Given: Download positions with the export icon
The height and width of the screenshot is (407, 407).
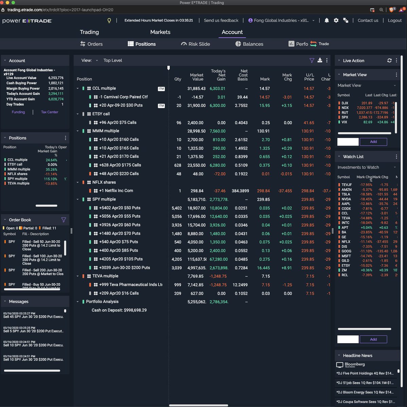Looking at the screenshot, I should [x=320, y=60].
